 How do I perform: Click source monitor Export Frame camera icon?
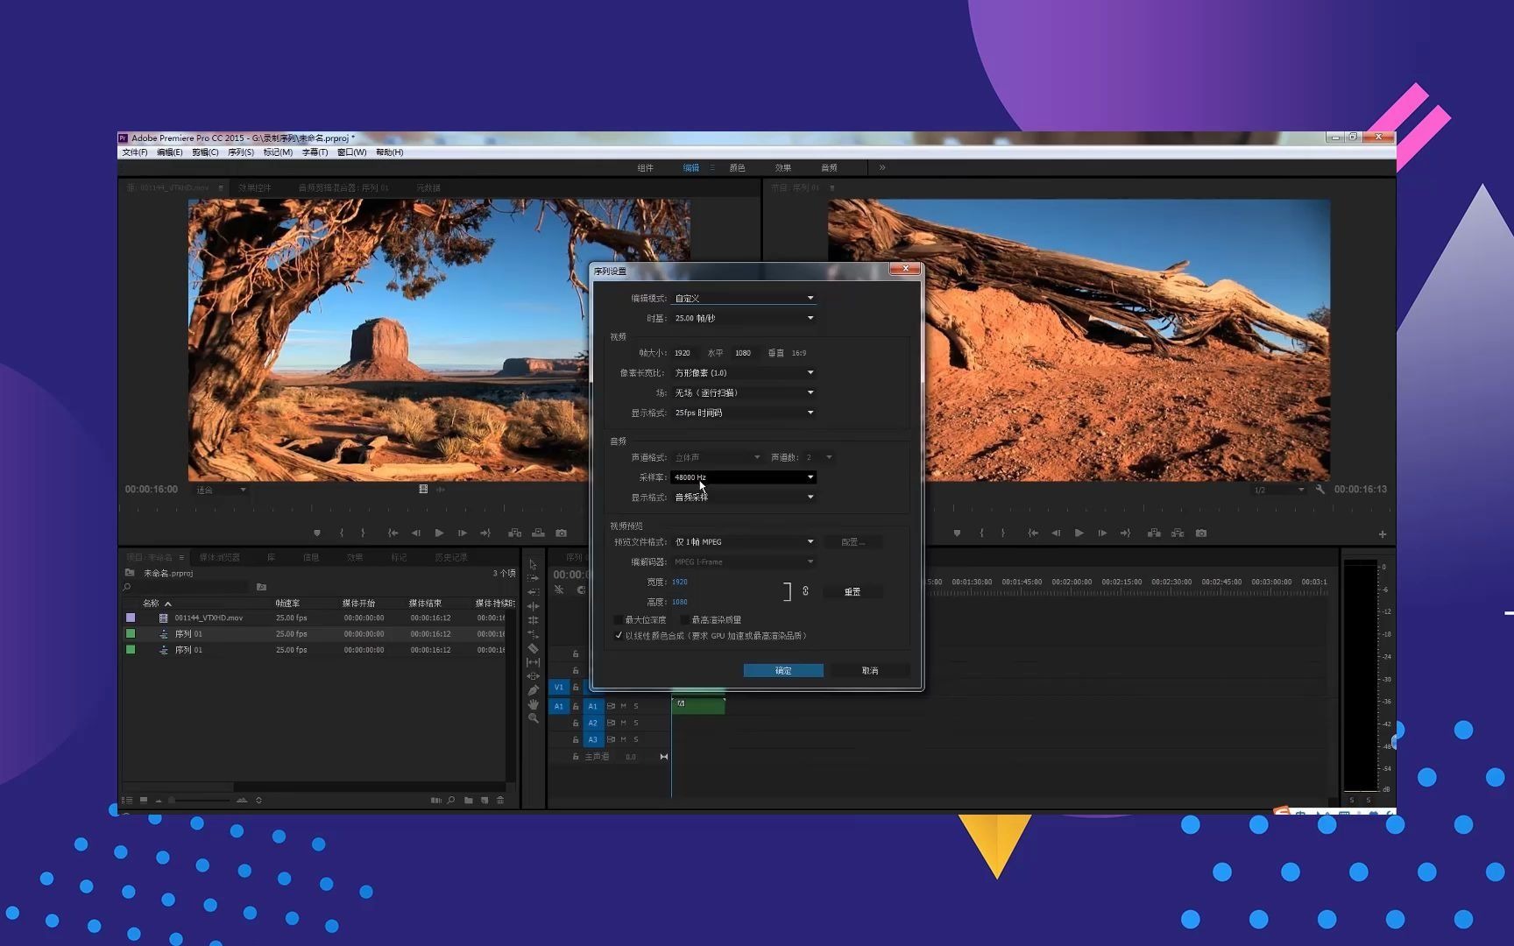pyautogui.click(x=562, y=533)
